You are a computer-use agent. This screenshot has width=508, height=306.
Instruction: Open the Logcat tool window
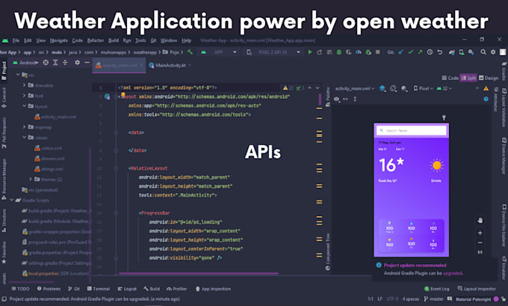(127, 289)
